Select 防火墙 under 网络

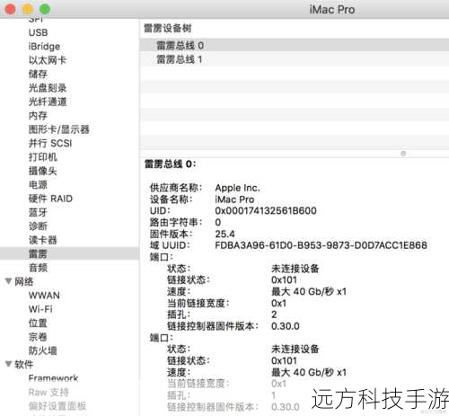pos(42,350)
